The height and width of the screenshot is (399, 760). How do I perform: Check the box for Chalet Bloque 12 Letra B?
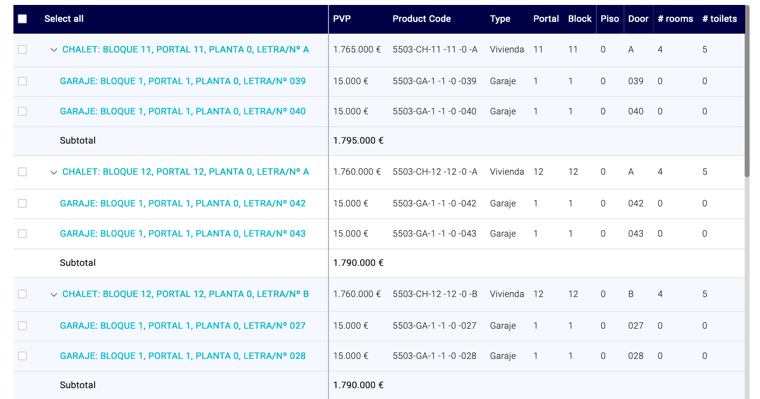pyautogui.click(x=22, y=294)
